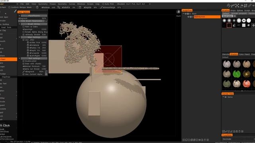This screenshot has width=255, height=143.
Task: Toggle visibility eye of Root node
Action: 186,14
